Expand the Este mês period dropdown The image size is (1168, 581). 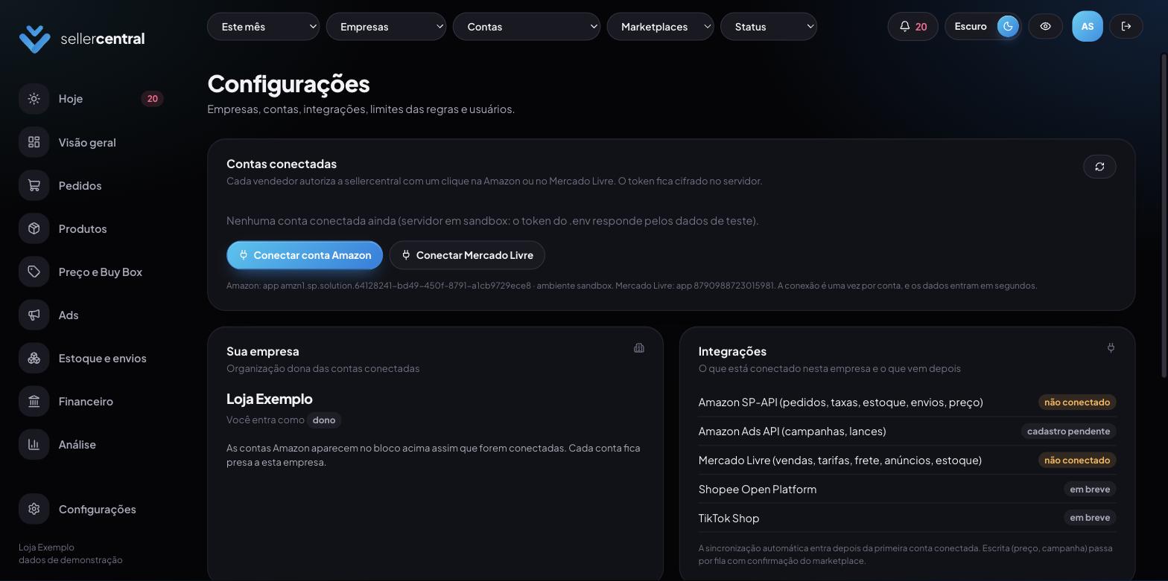(263, 27)
